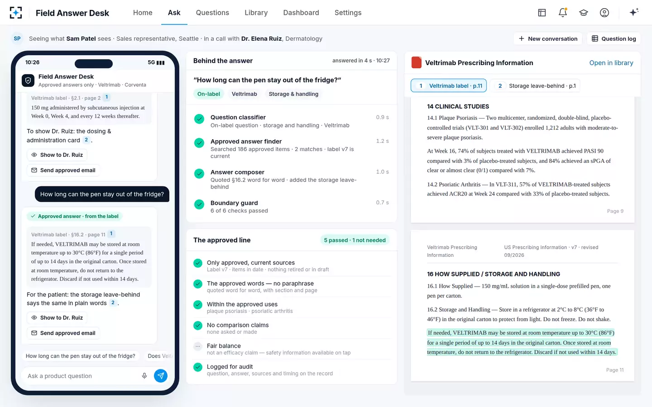Tap the blue send arrow button
This screenshot has width=652, height=407.
click(161, 376)
